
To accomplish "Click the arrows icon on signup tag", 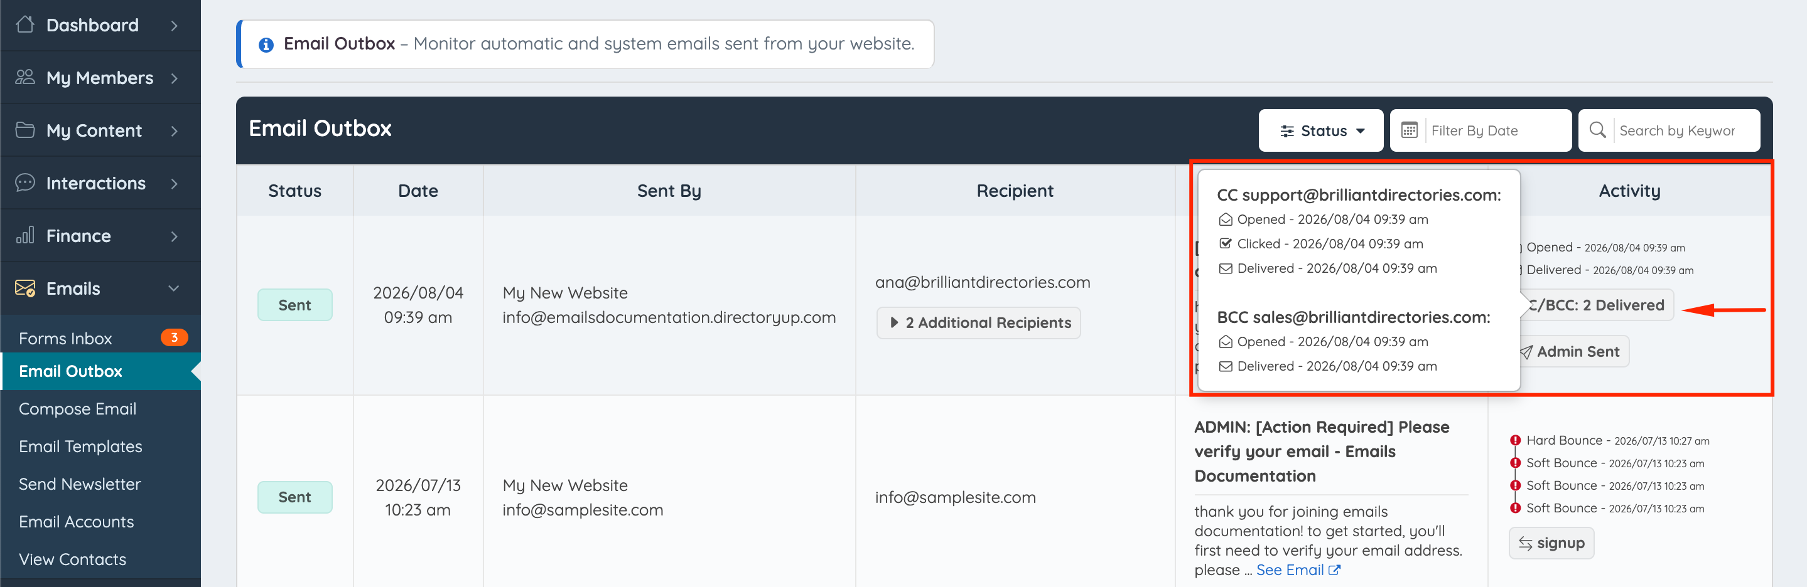I will coord(1525,544).
